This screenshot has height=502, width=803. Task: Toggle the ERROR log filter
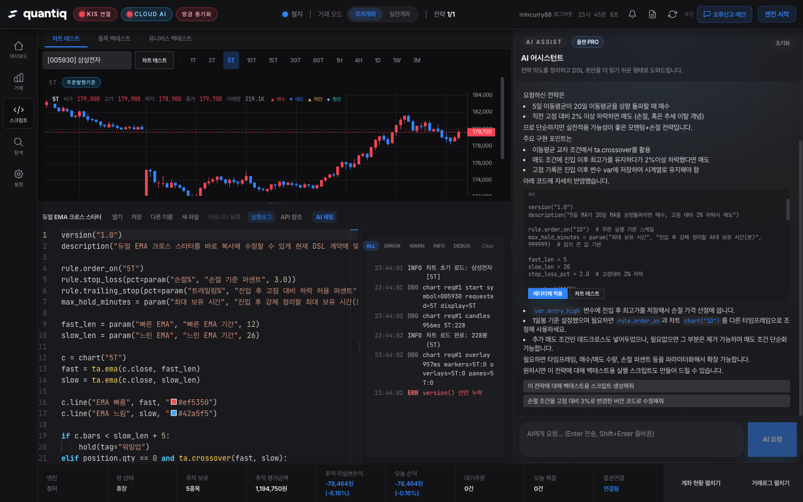point(392,246)
